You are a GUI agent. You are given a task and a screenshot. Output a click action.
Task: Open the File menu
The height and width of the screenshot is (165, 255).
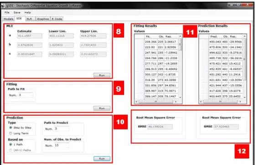[x=7, y=12]
